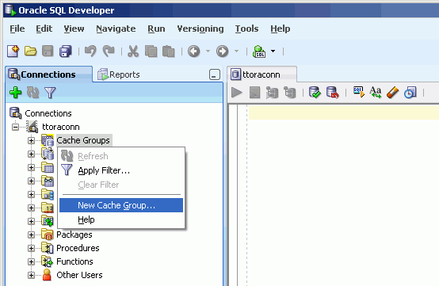Select the ttoraconn worksheet tab

pyautogui.click(x=261, y=74)
